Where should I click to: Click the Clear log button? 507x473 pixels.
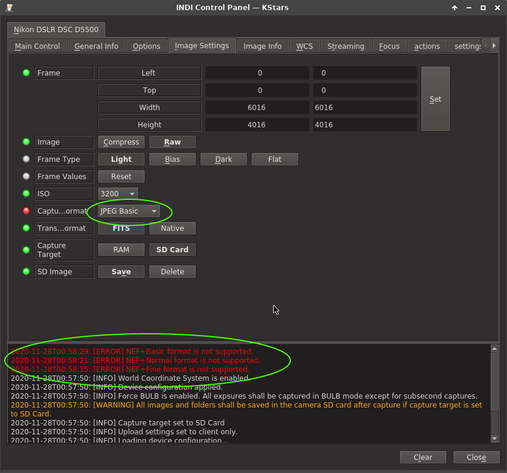[x=422, y=457]
